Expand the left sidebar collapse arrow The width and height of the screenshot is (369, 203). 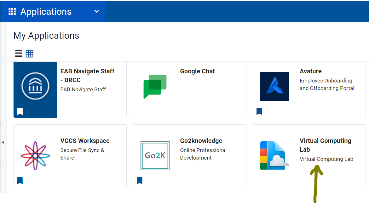click(x=3, y=142)
